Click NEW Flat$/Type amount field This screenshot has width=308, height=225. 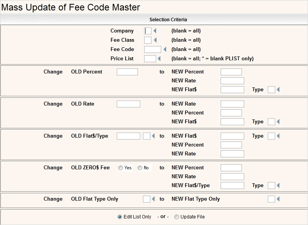232,186
